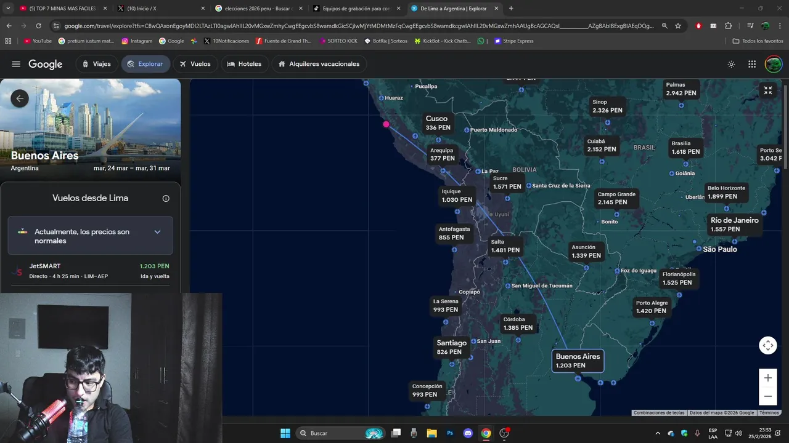Switch to Equipos de grabación tab
The width and height of the screenshot is (789, 443).
tap(356, 9)
